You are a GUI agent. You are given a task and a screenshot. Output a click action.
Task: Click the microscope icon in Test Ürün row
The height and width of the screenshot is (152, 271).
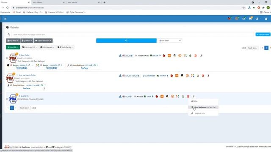pos(120,55)
